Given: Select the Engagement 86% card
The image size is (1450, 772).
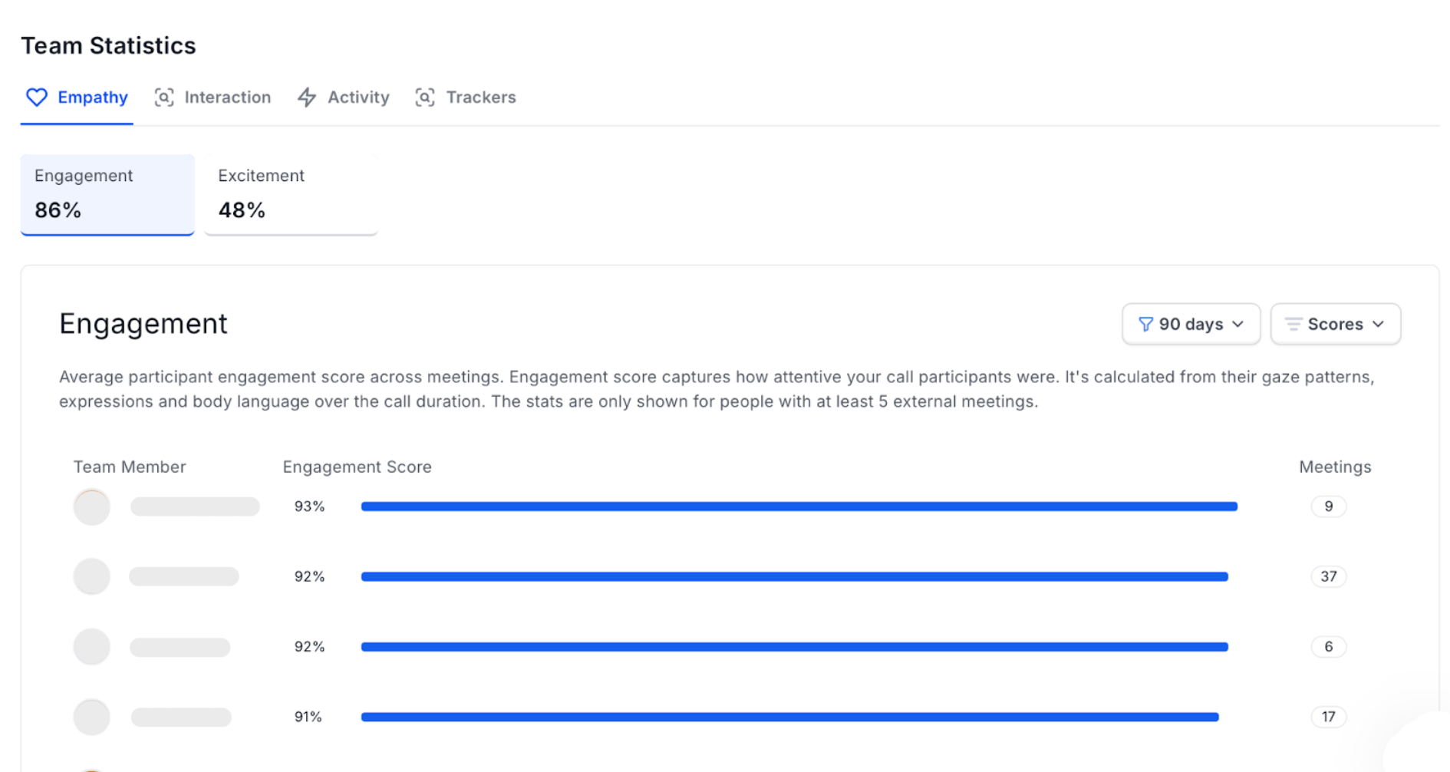Looking at the screenshot, I should [x=107, y=194].
